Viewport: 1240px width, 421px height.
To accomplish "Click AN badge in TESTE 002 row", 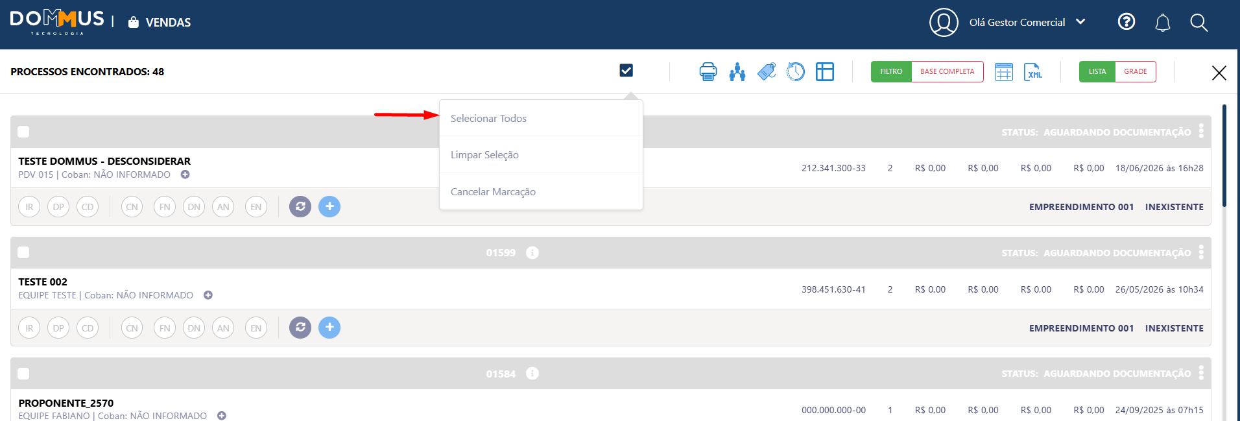I will click(223, 328).
